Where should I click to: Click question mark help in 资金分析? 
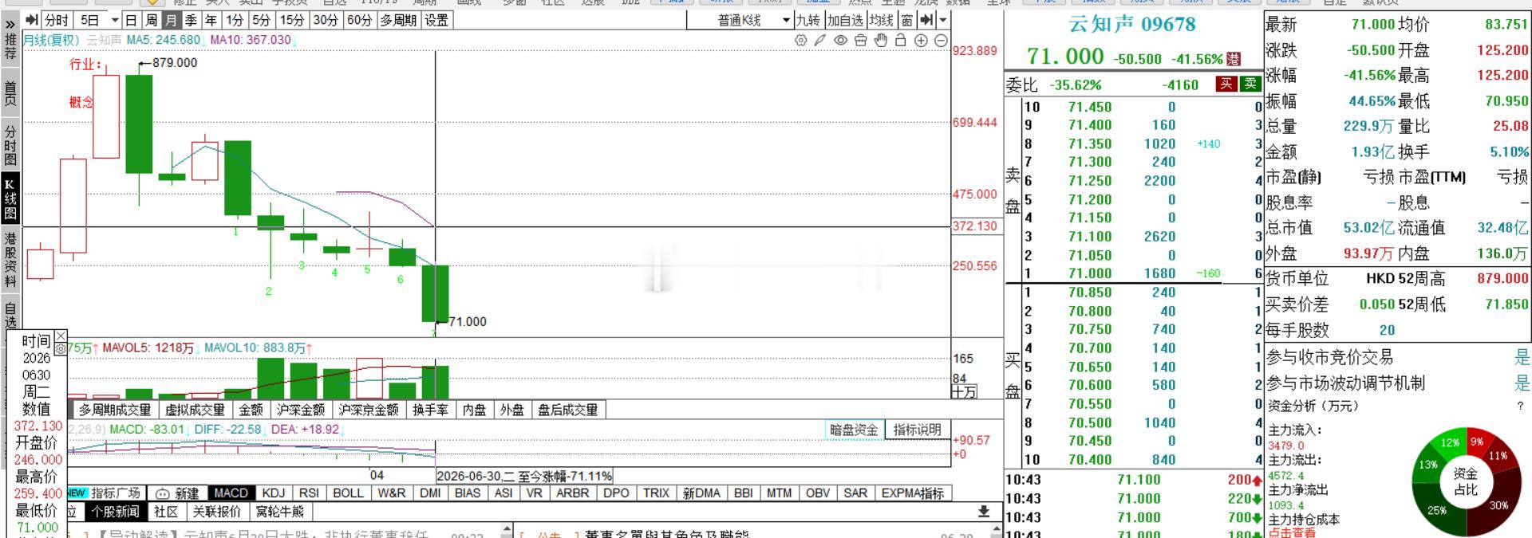[x=1520, y=406]
